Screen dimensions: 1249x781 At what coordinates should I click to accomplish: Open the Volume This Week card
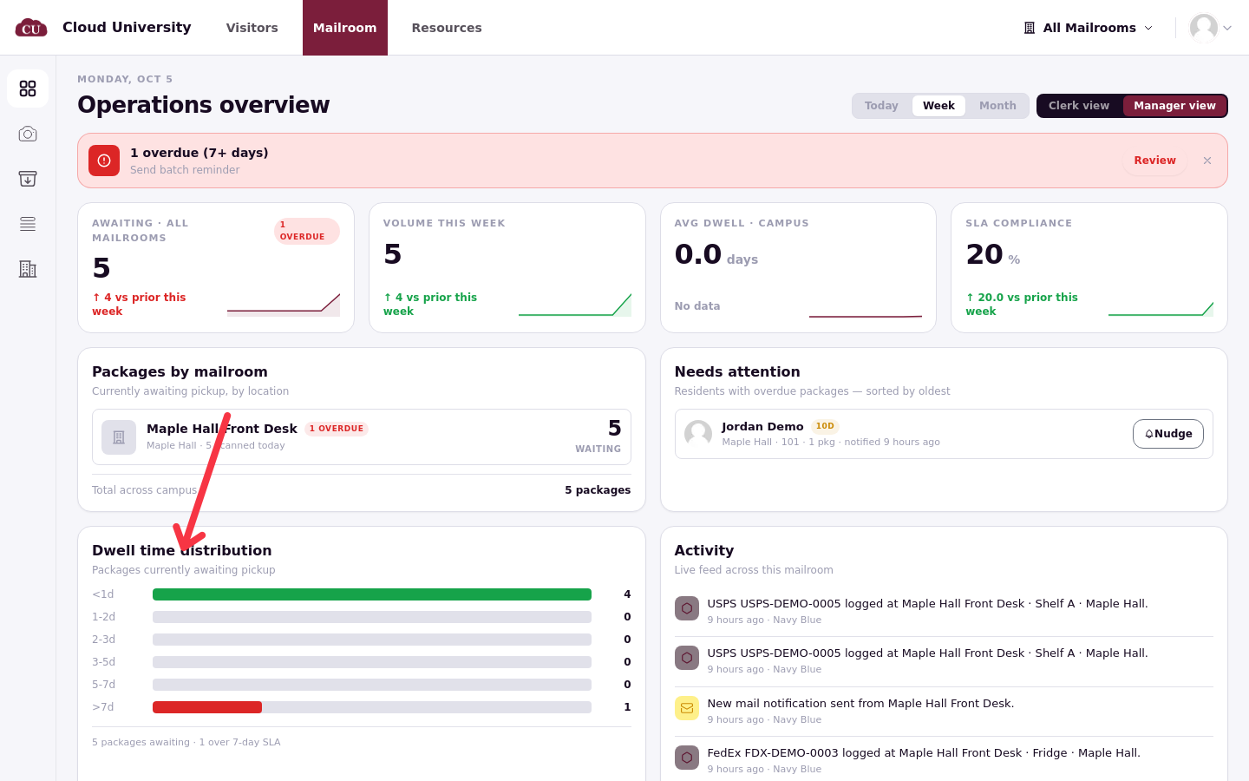click(507, 268)
